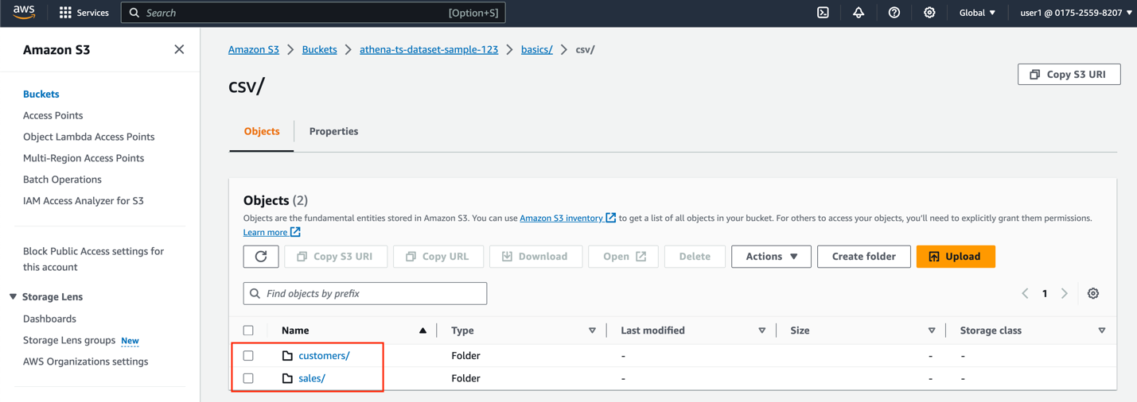Click the Delete button
The image size is (1137, 402).
(x=695, y=257)
